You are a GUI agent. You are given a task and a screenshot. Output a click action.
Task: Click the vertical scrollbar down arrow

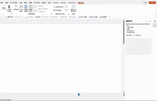coord(124,91)
